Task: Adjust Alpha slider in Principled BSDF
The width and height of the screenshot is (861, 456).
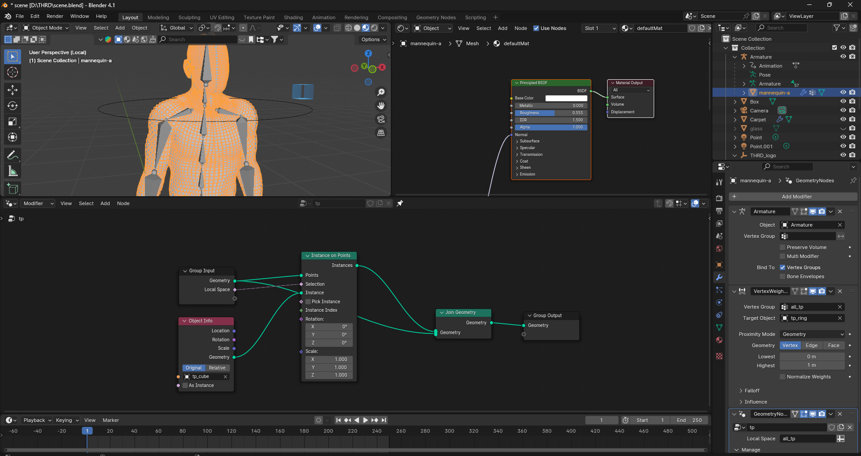Action: [x=551, y=127]
